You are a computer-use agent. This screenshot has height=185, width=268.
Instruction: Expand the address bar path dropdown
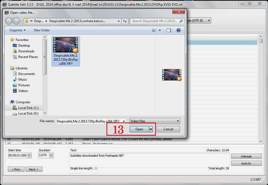tap(119, 21)
